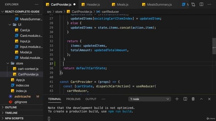Open App.js in the explorer
Viewport: 216px width, 121px height.
coord(20,80)
